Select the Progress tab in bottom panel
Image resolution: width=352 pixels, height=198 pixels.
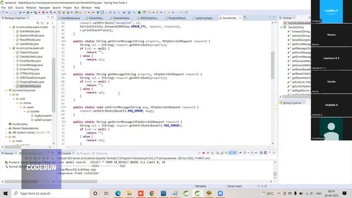(x=83, y=153)
